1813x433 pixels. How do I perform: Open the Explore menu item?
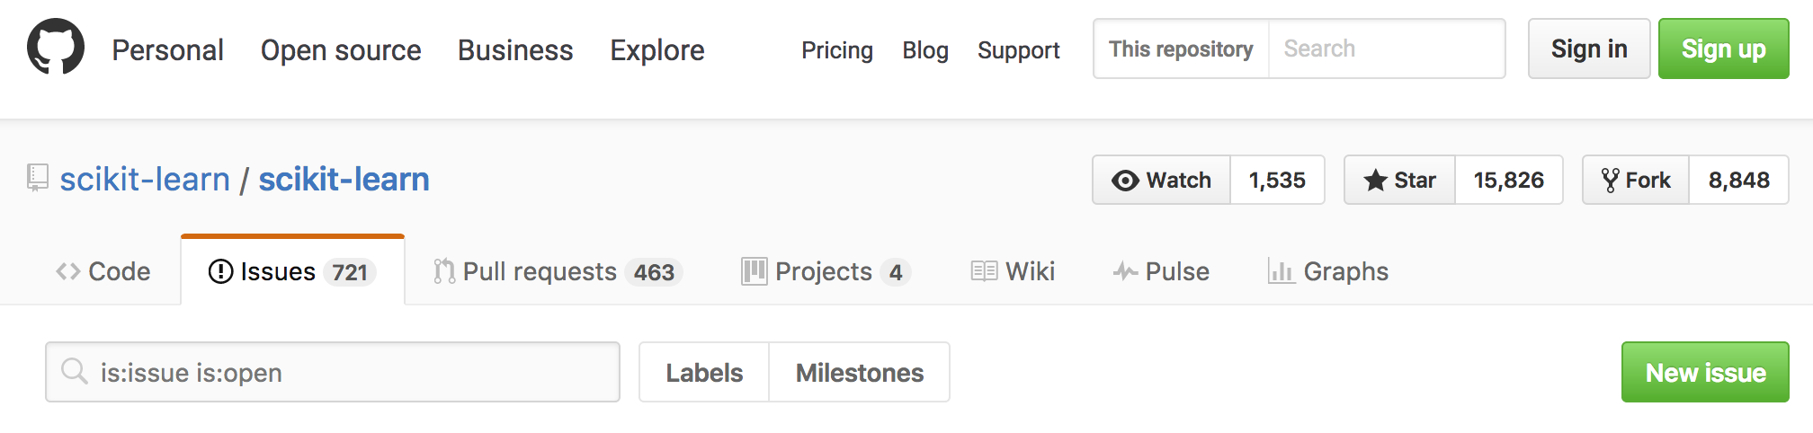point(657,50)
